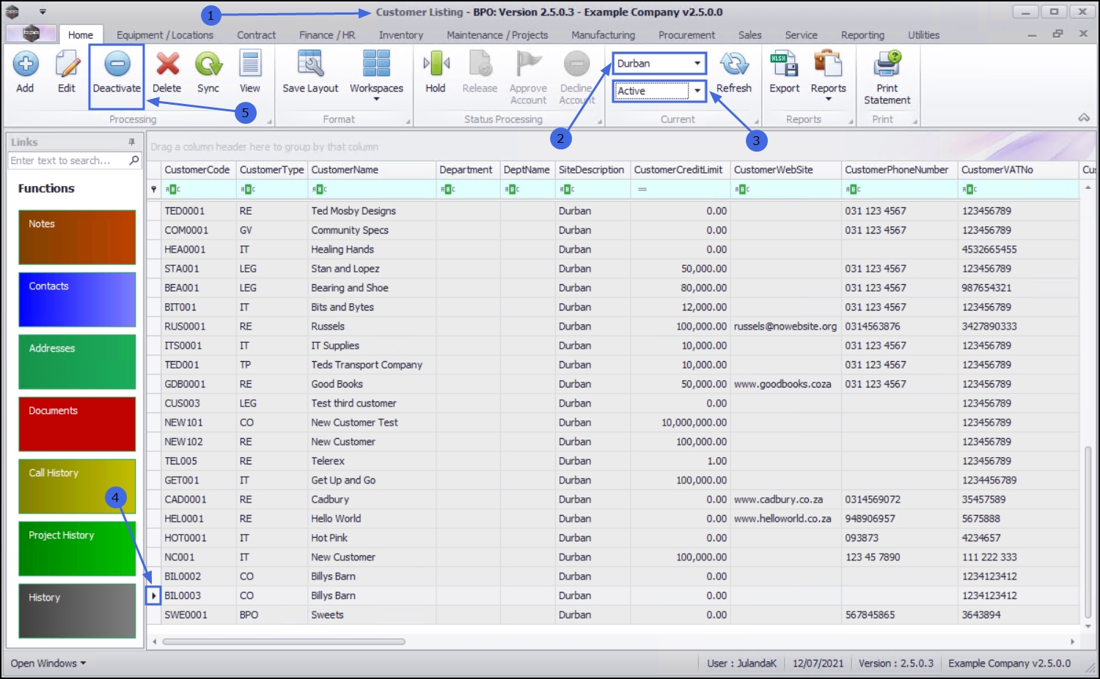Click the filter icon under CustomerWebSite
Viewport: 1100px width, 679px height.
coord(742,190)
